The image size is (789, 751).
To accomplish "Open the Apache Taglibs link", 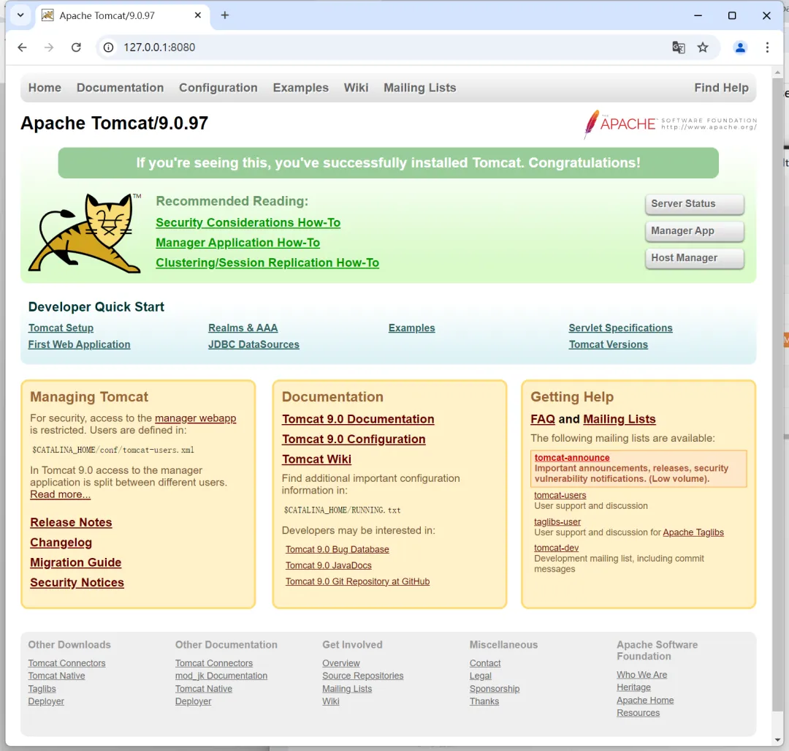I will click(693, 532).
